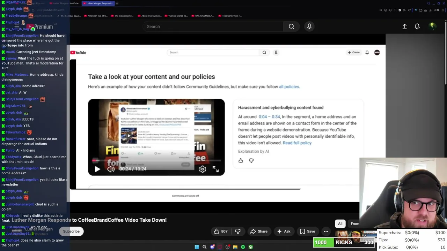Open Windows taskbar search
Image resolution: width=447 pixels, height=251 pixels.
coord(204,247)
